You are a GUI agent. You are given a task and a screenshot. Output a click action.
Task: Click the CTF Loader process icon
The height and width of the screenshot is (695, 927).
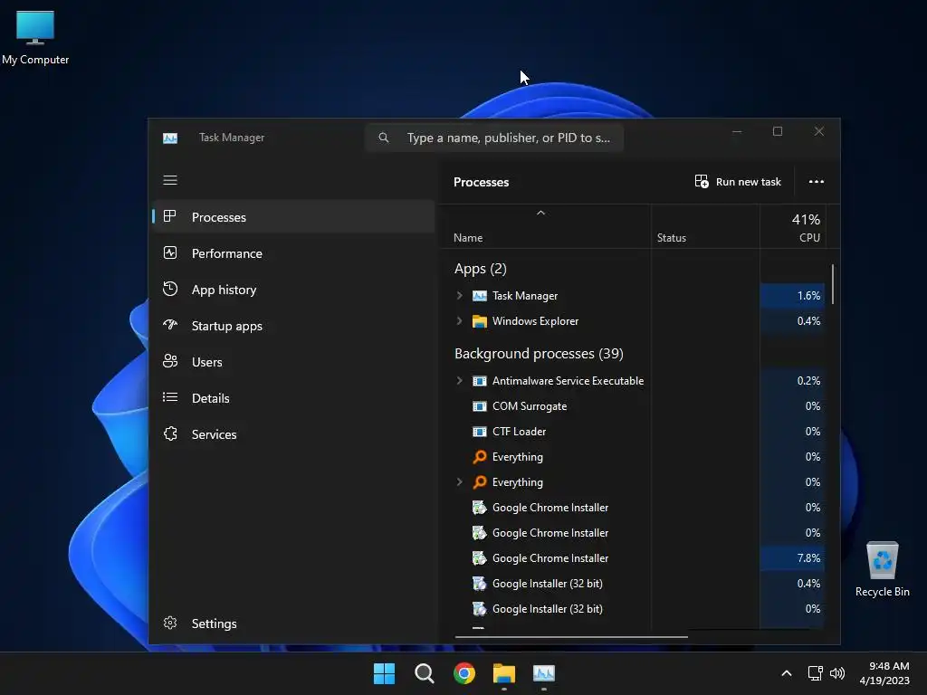pos(480,432)
